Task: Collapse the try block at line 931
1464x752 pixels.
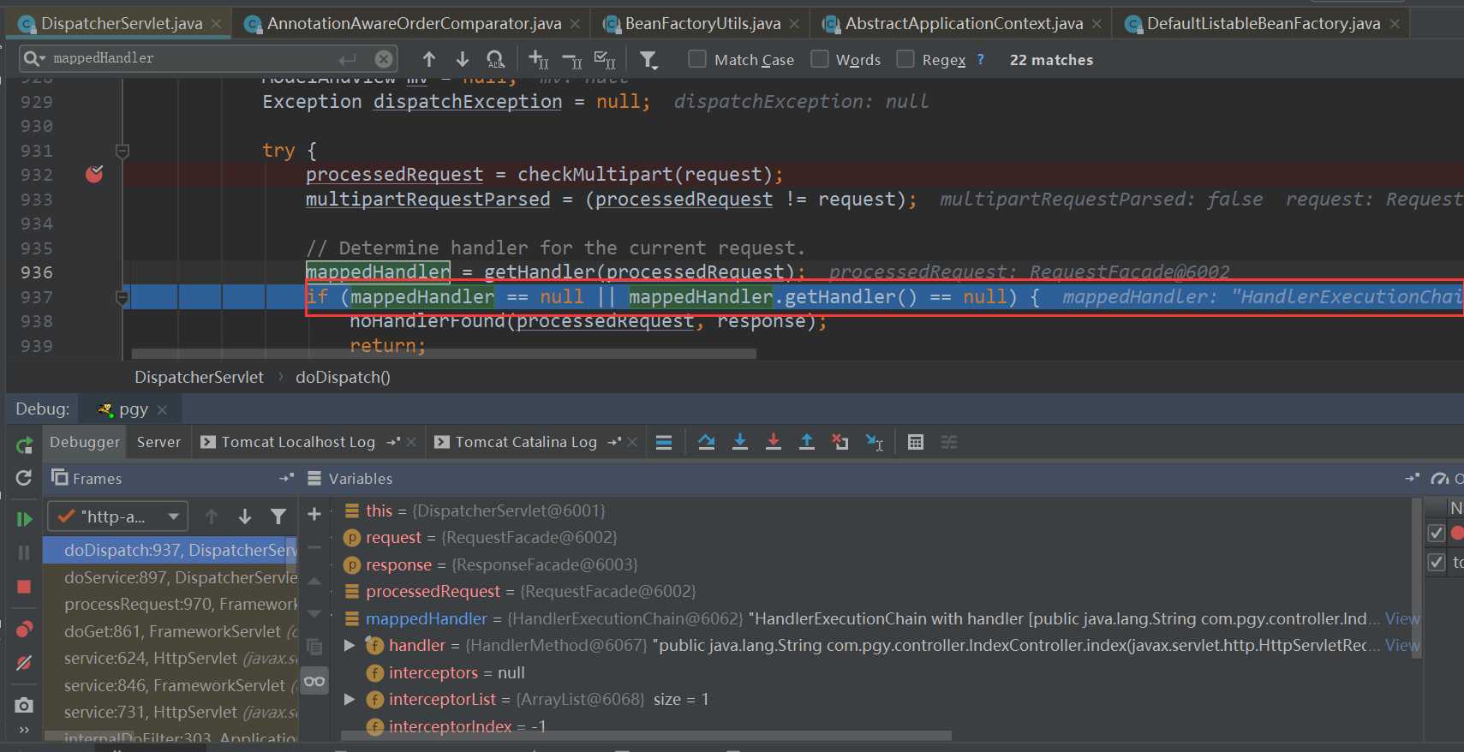Action: click(x=122, y=151)
